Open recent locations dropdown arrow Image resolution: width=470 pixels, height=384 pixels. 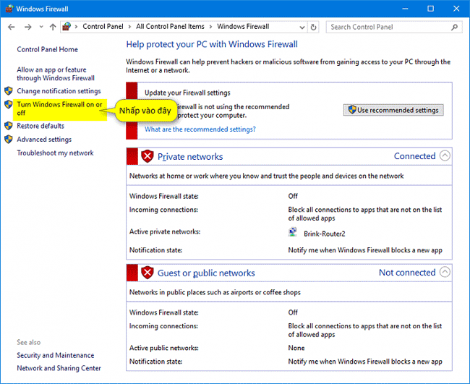41,27
